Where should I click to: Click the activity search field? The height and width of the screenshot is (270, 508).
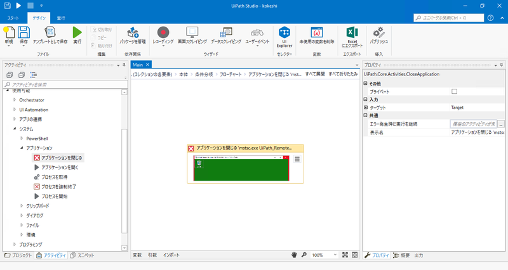click(x=66, y=84)
